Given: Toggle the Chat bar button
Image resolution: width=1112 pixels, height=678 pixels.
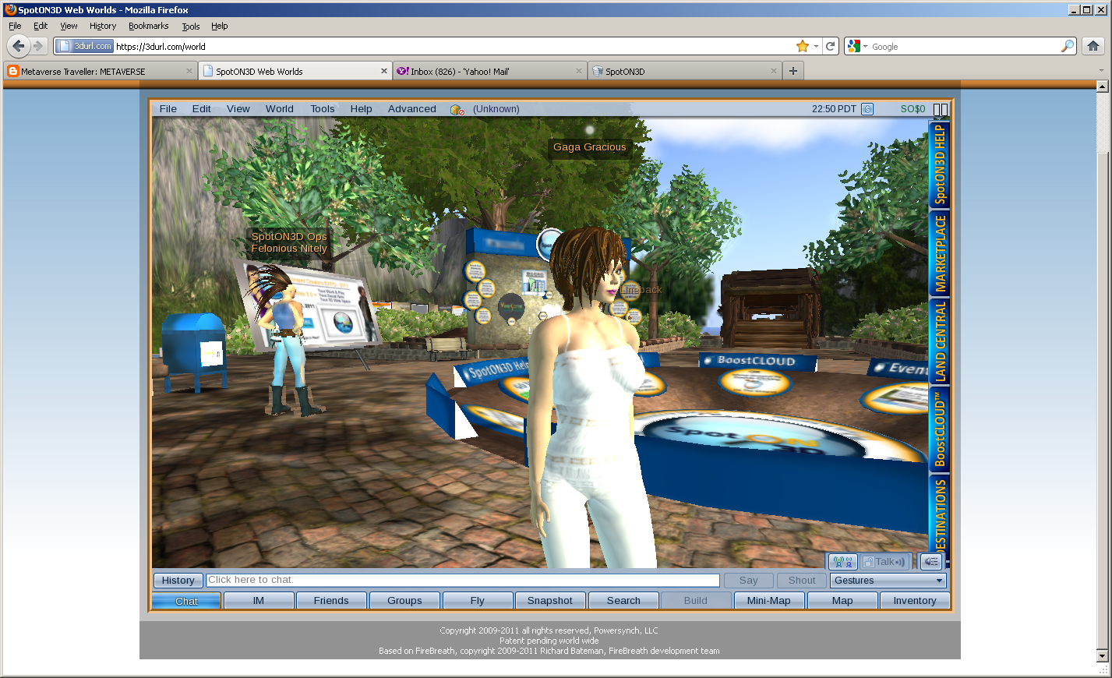Looking at the screenshot, I should 186,601.
